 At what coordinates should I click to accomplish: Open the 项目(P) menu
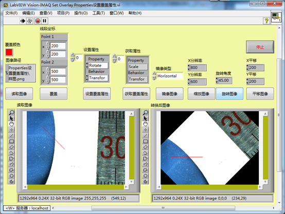coord(63,13)
